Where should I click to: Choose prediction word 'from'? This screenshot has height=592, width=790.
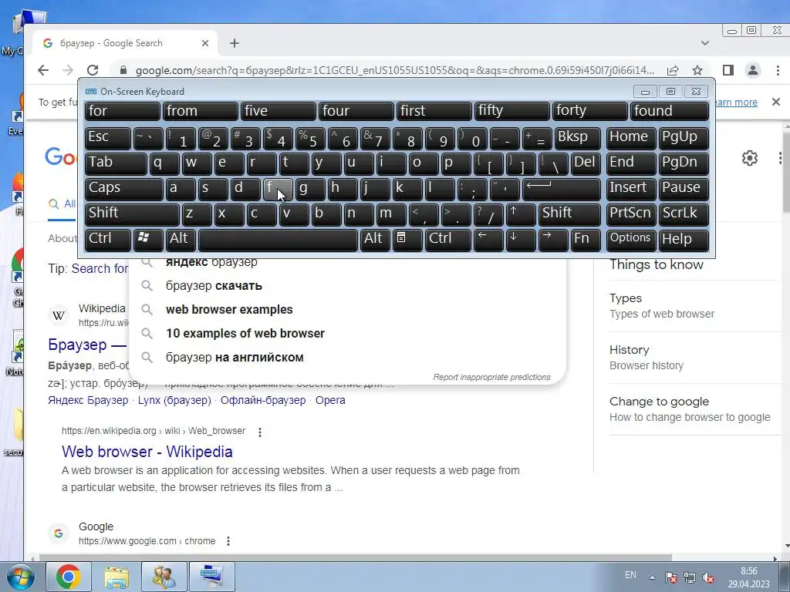(x=200, y=111)
